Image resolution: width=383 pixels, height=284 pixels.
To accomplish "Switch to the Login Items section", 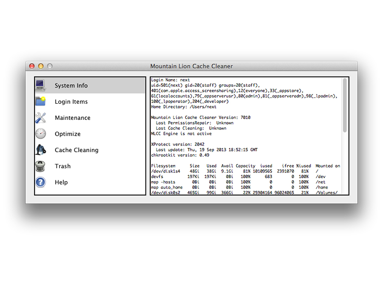I will [x=71, y=102].
